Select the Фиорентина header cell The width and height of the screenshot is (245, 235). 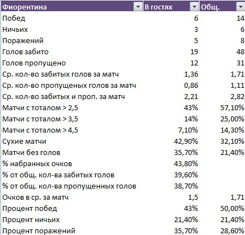[72, 7]
